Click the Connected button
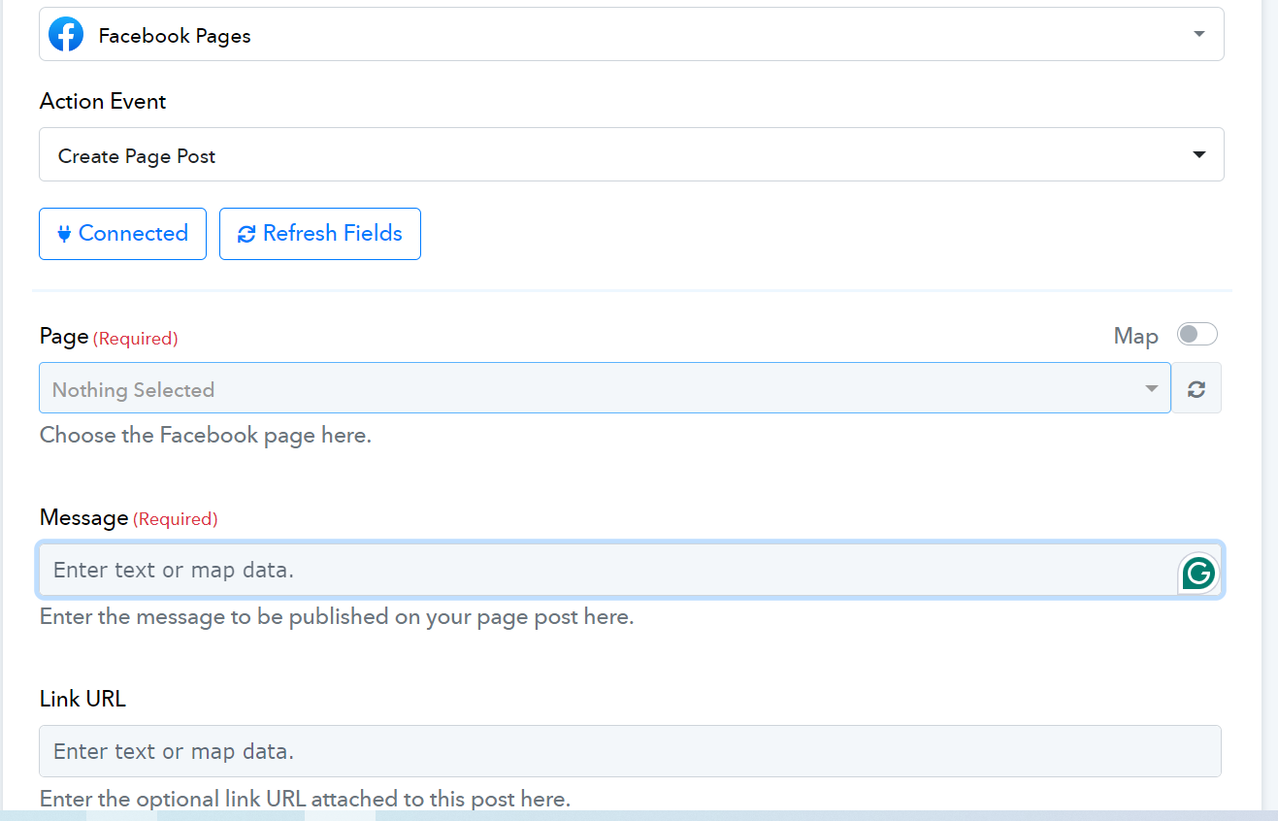Screen dimensions: 1278x821 122,234
